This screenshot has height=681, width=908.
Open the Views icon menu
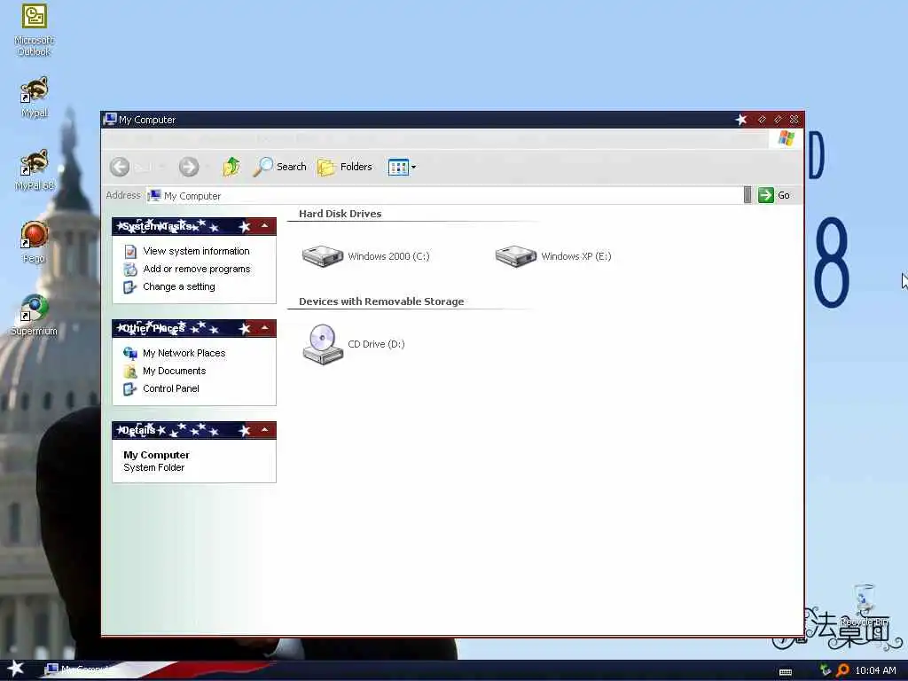coord(402,168)
